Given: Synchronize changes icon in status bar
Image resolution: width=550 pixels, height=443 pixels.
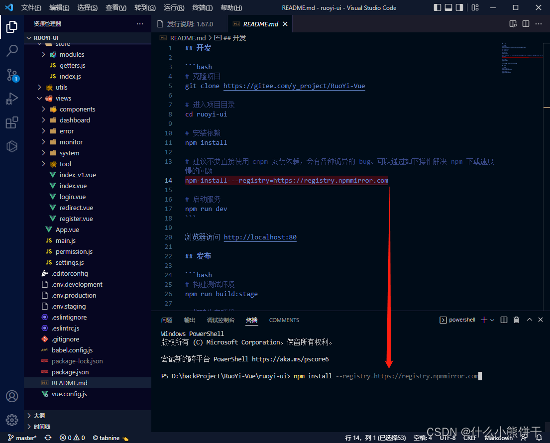Looking at the screenshot, I should coord(48,438).
